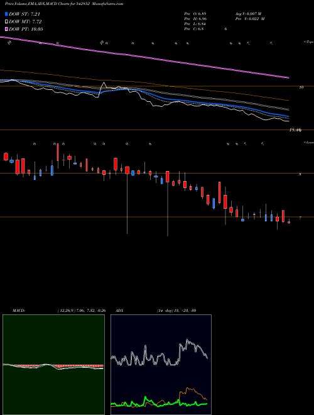
Task: Click the 'Pre L: 6.84' low value
Action: tap(195, 24)
